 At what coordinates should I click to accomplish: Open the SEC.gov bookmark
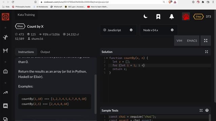click(x=75, y=7)
